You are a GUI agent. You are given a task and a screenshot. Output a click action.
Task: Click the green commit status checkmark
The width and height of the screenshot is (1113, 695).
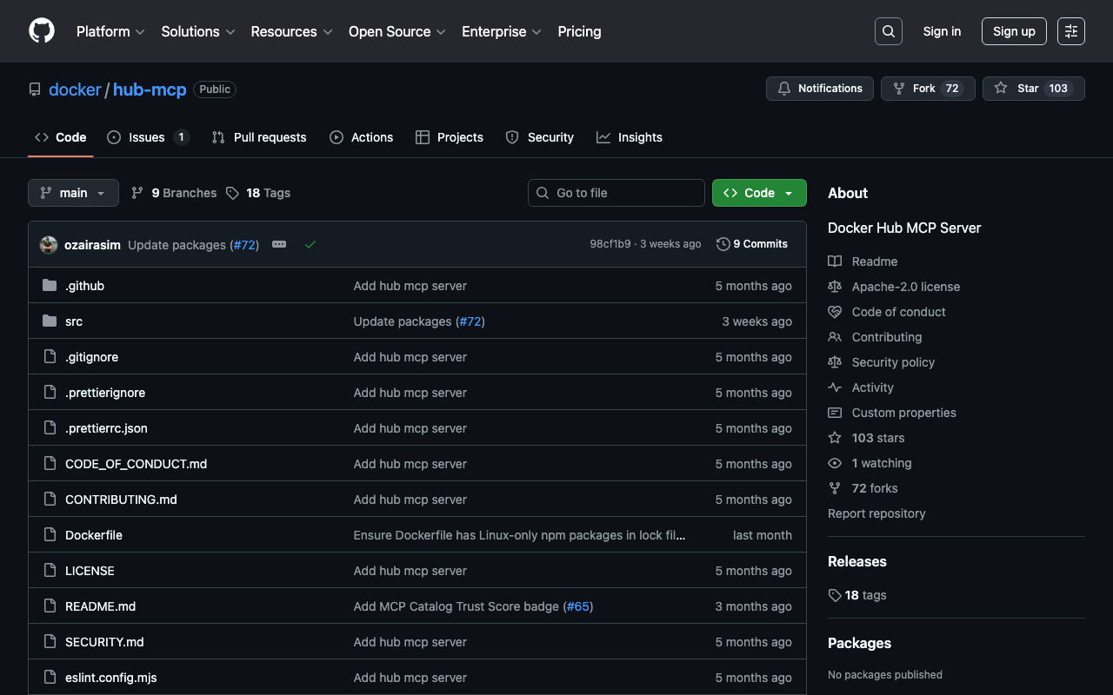point(310,245)
